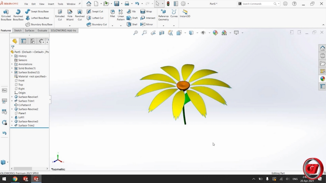The image size is (326, 183).
Task: Expand the Loft1 feature node
Action: coord(12,117)
